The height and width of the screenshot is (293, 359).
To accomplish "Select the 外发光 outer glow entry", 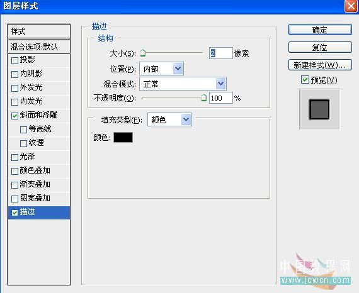I will click(39, 88).
